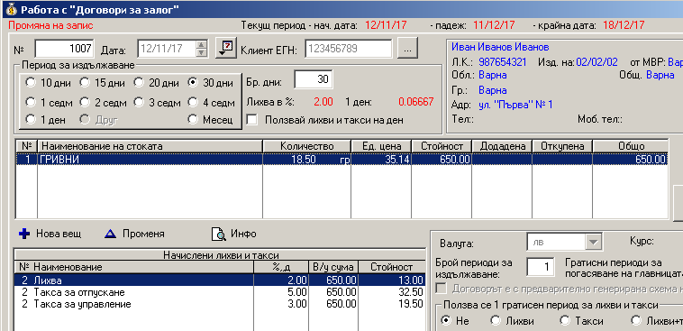Click the money bag window icon
The image size is (683, 331).
(x=11, y=9)
